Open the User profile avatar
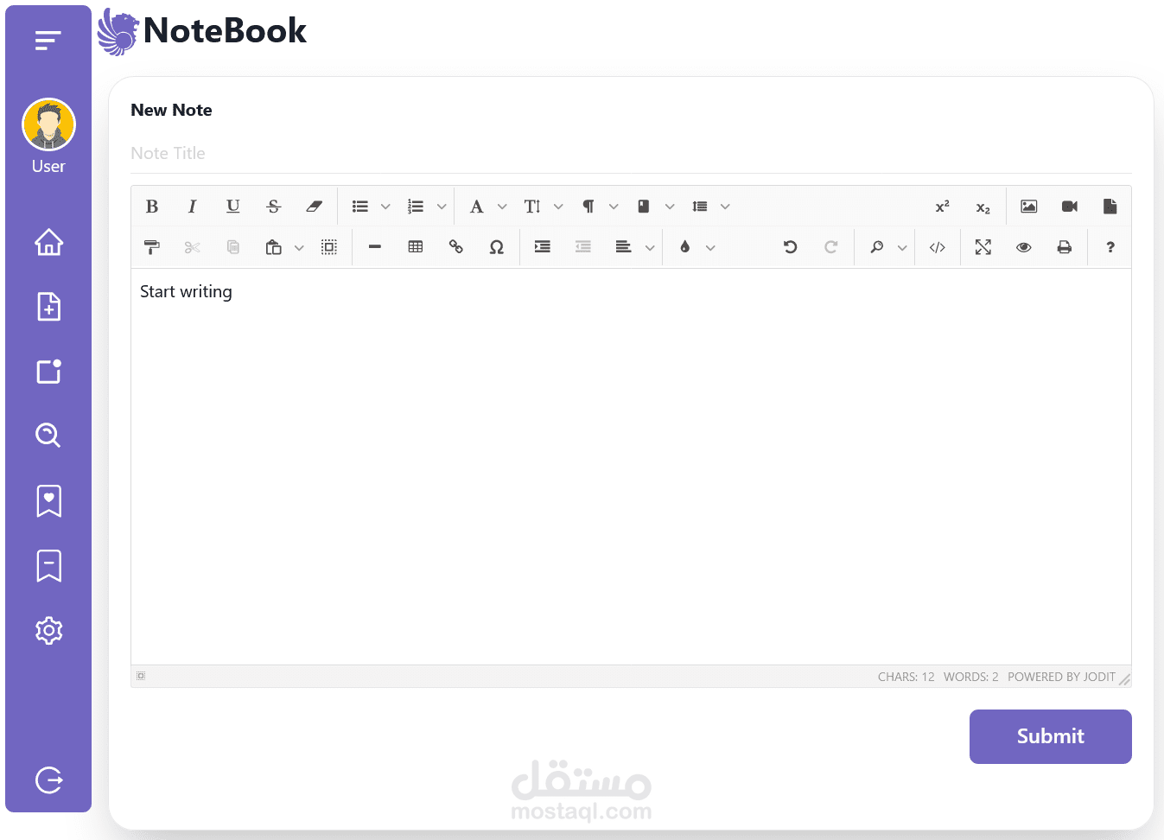 (x=48, y=125)
